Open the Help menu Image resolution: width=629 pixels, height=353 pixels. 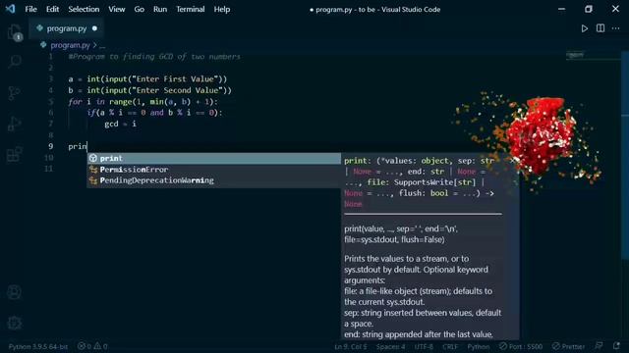point(222,9)
